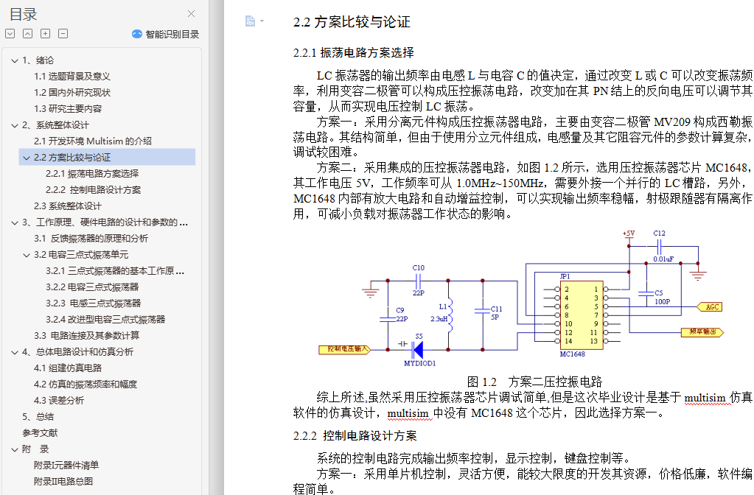Close the 目录 navigation pane
Screen dimensions: 754x495
pos(191,13)
